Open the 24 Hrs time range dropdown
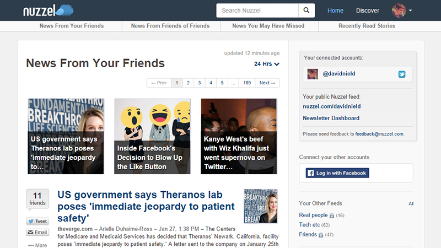The width and height of the screenshot is (441, 248). (x=267, y=64)
